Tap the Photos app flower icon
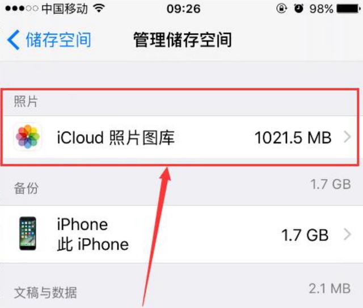 coord(28,137)
